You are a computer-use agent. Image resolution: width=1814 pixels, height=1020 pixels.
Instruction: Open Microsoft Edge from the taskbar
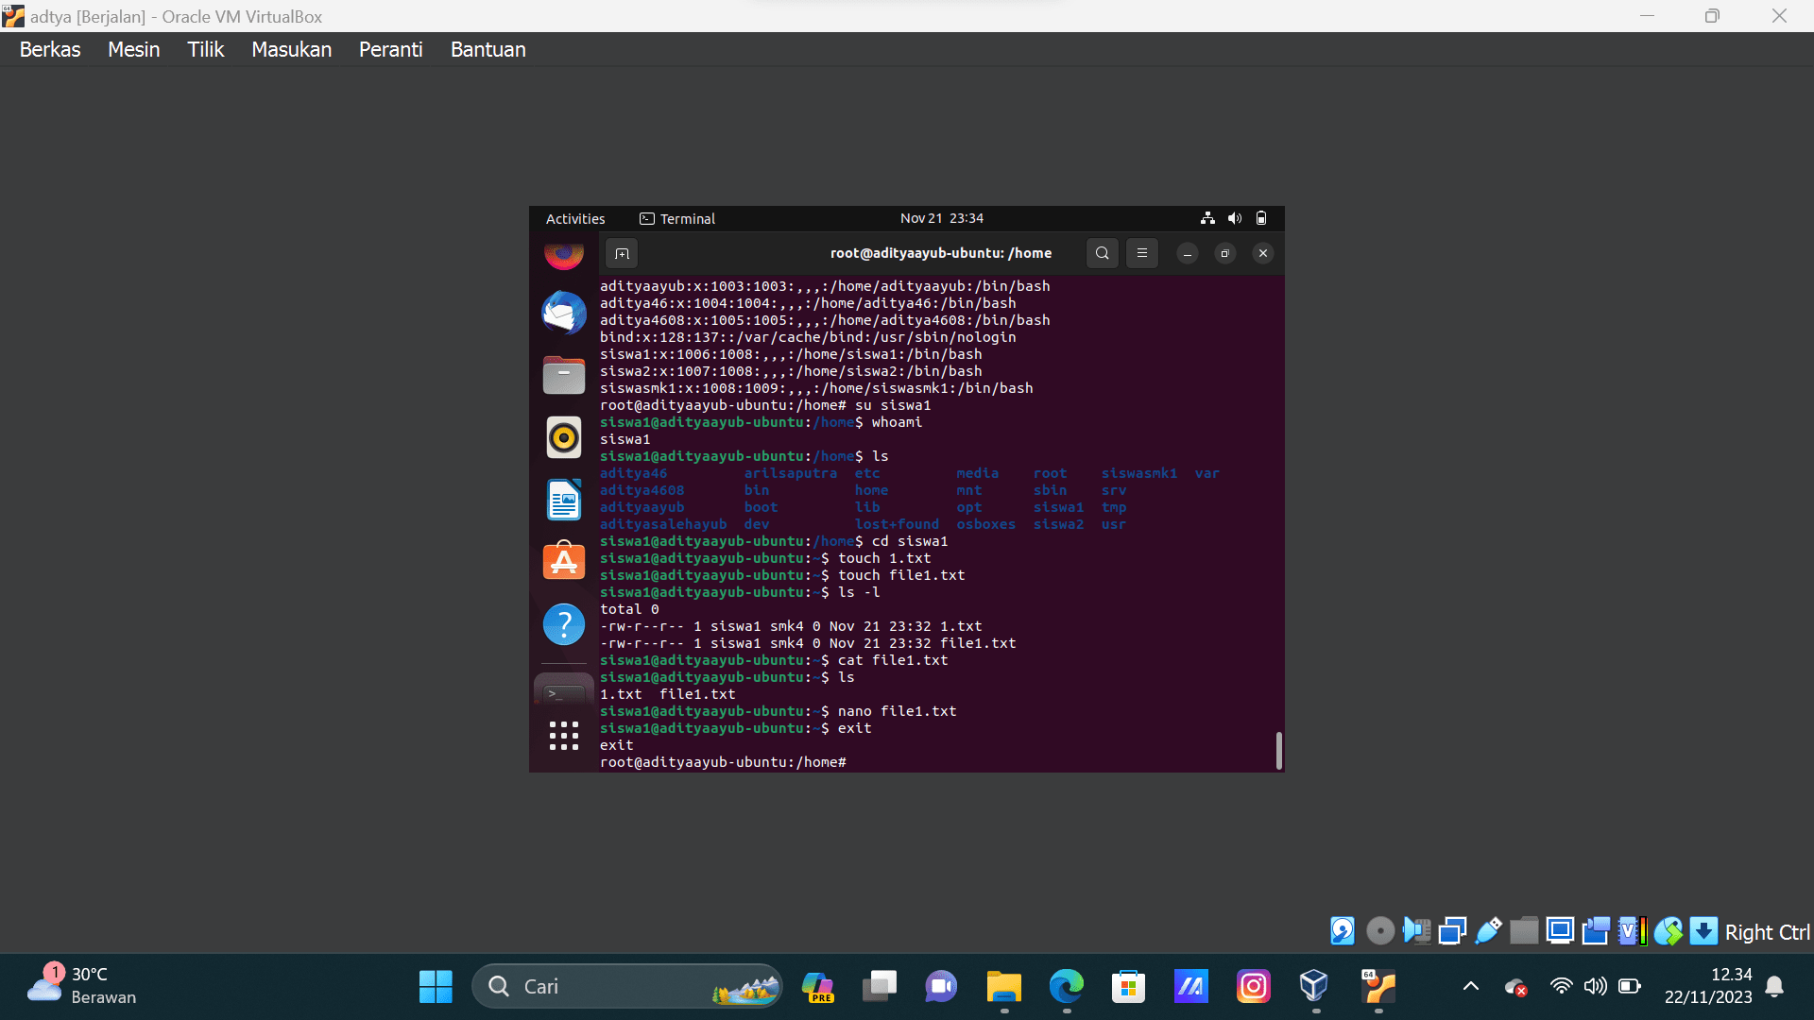coord(1066,987)
